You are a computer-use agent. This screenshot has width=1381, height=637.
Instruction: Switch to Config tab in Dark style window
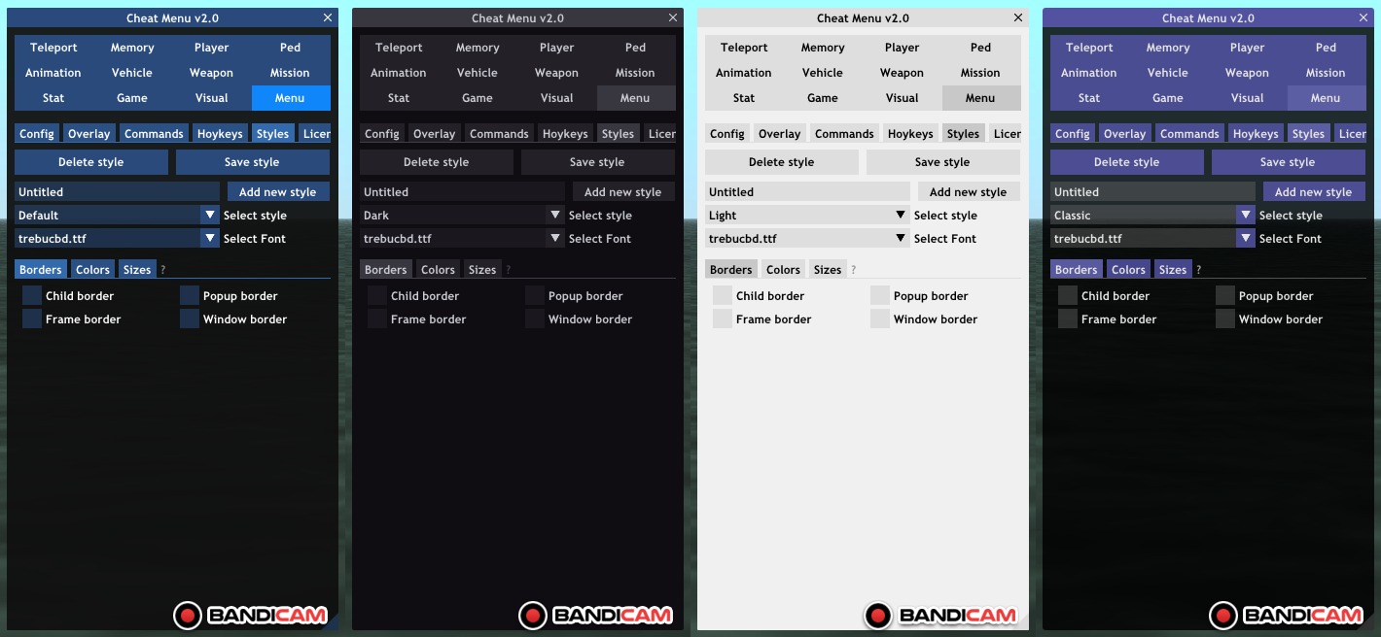(382, 133)
